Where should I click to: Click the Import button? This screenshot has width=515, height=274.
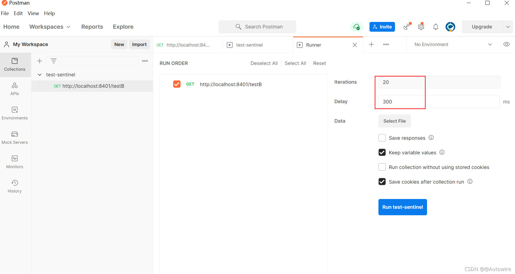139,44
